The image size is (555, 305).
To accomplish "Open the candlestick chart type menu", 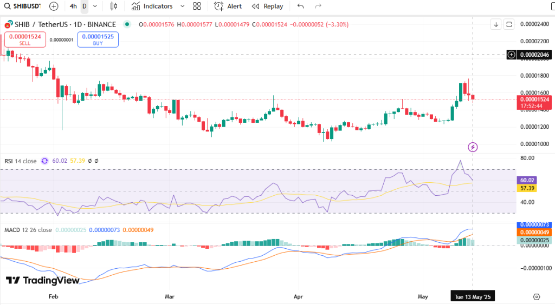I will coord(114,6).
